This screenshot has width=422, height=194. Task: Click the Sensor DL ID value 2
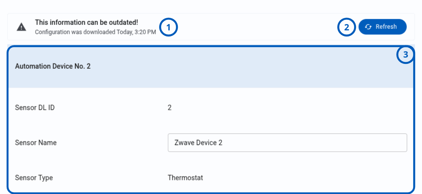[169, 108]
